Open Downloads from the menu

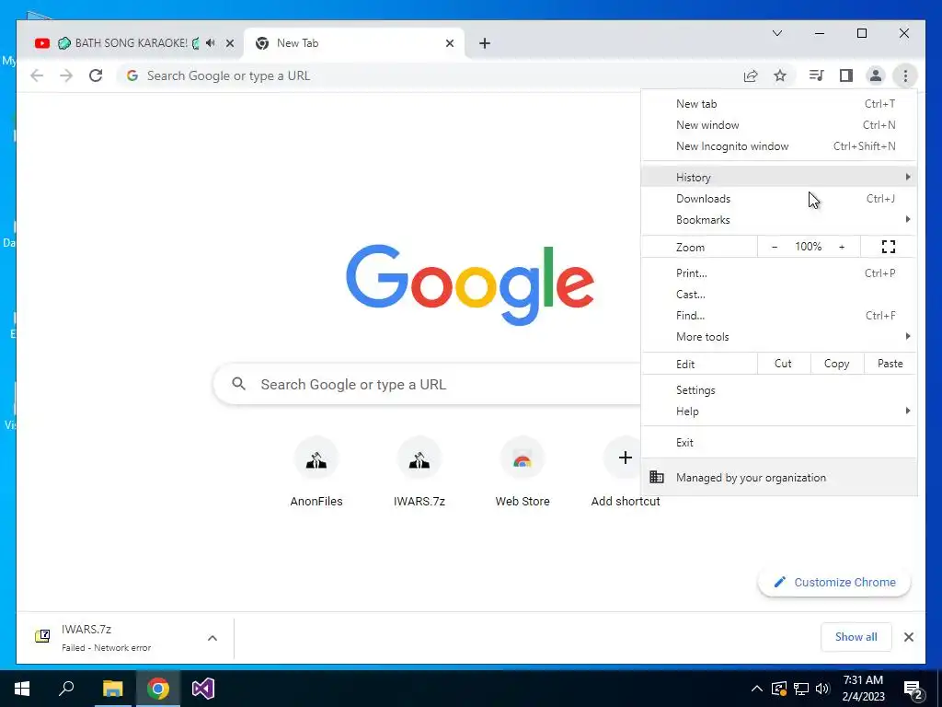click(x=779, y=199)
